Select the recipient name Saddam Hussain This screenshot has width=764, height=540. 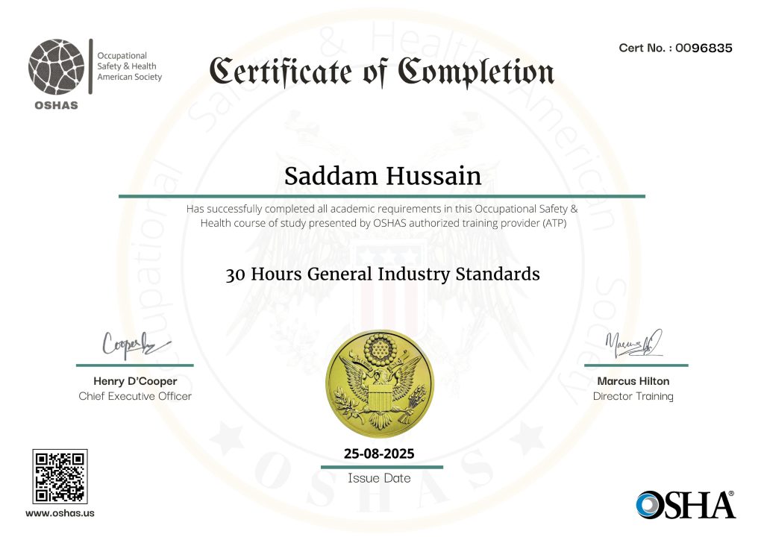[x=382, y=176]
